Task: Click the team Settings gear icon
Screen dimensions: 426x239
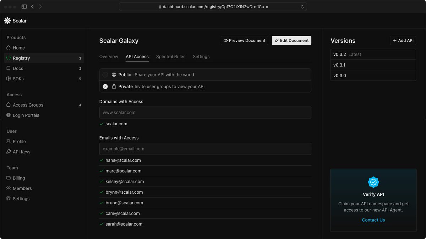Action: point(9,199)
